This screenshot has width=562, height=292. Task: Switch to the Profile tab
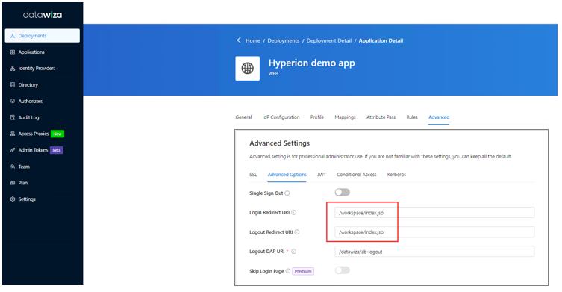tap(317, 117)
